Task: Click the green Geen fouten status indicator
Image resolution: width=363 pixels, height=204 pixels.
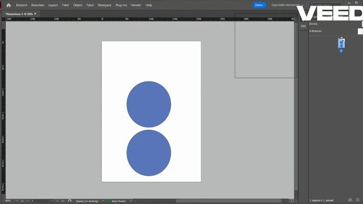Action: [109, 201]
